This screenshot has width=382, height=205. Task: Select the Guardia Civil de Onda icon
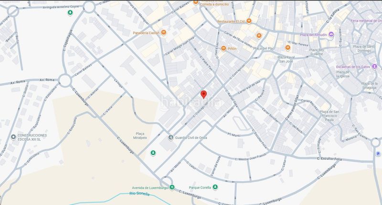click(x=171, y=137)
